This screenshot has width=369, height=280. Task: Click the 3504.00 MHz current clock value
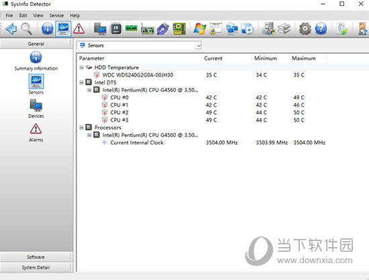point(221,142)
